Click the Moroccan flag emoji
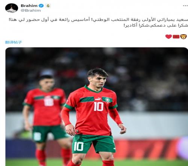This screenshot has width=188, height=166. tap(176, 37)
